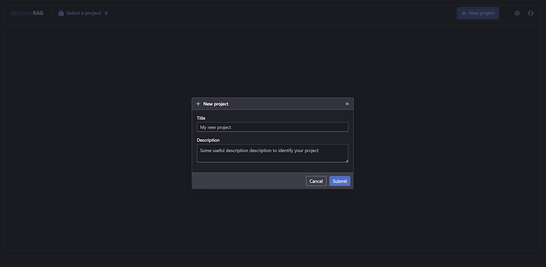Image resolution: width=546 pixels, height=267 pixels.
Task: Click the New project button in header
Action: (478, 13)
